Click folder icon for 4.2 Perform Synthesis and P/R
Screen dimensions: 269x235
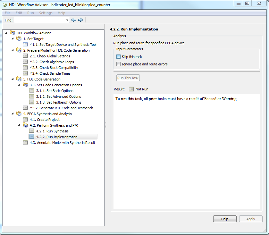coord(25,125)
